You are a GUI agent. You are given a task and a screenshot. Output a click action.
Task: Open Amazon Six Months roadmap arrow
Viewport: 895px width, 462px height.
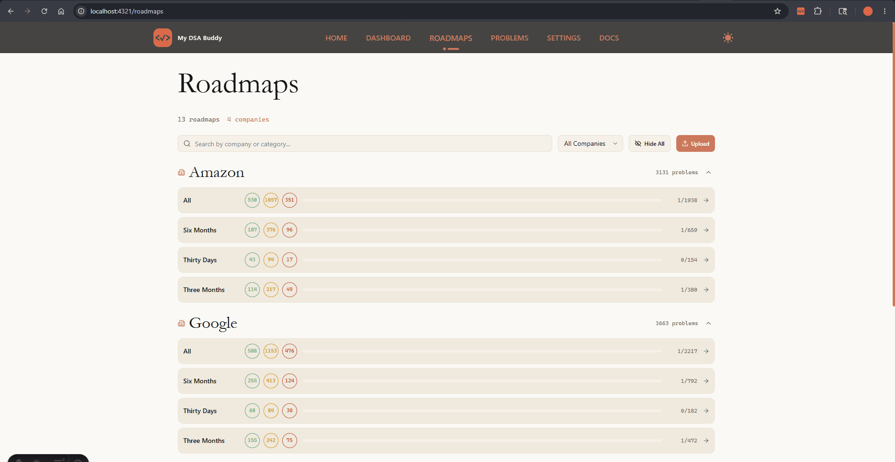706,230
